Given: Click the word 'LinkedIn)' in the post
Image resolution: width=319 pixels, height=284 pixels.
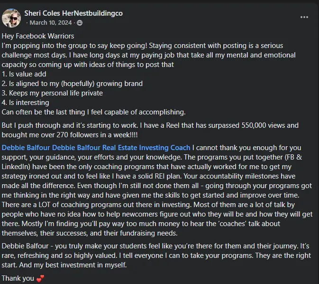Looking at the screenshot, I should pyautogui.click(x=16, y=167).
